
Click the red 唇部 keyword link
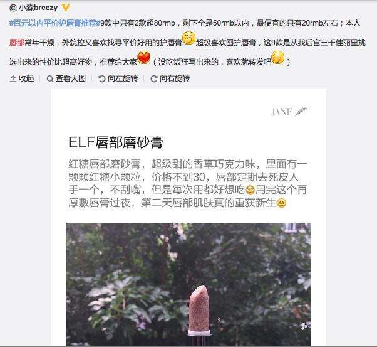[17, 43]
